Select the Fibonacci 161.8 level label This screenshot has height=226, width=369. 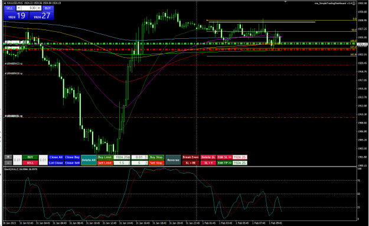(354, 55)
